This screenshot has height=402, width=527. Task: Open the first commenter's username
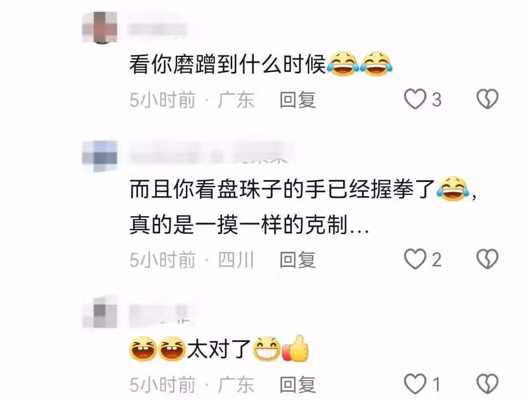pyautogui.click(x=157, y=30)
